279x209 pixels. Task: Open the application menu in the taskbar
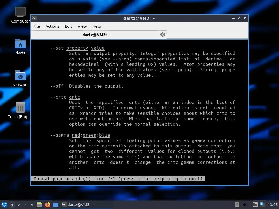pos(4,205)
